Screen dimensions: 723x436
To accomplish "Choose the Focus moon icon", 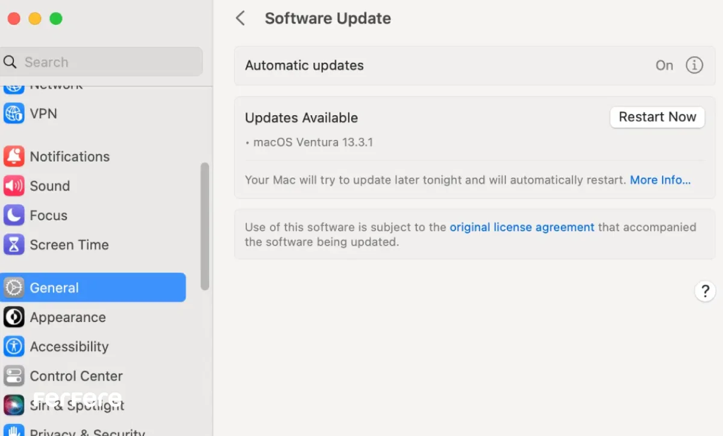I will pyautogui.click(x=14, y=215).
